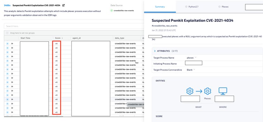Open the 3488x count link
Viewport: 263px width, 122px height.
tap(7, 5)
